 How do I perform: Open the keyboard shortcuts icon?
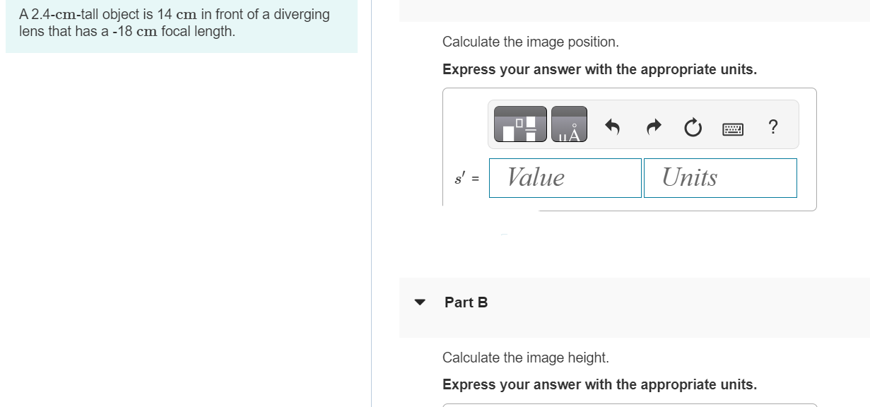click(x=734, y=128)
